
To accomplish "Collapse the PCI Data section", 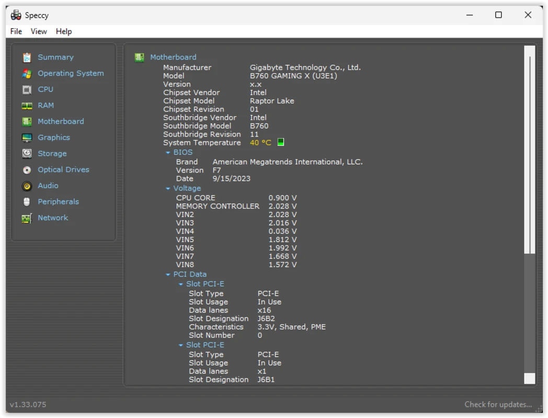I will [167, 274].
